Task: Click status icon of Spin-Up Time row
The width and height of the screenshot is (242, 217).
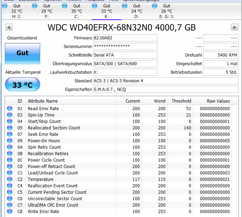Action: point(10,115)
